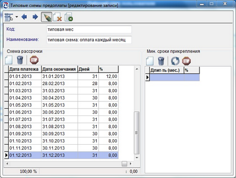Select payment date cell 01.01.2013
Screen dimensions: 236x178
[x=25, y=76]
